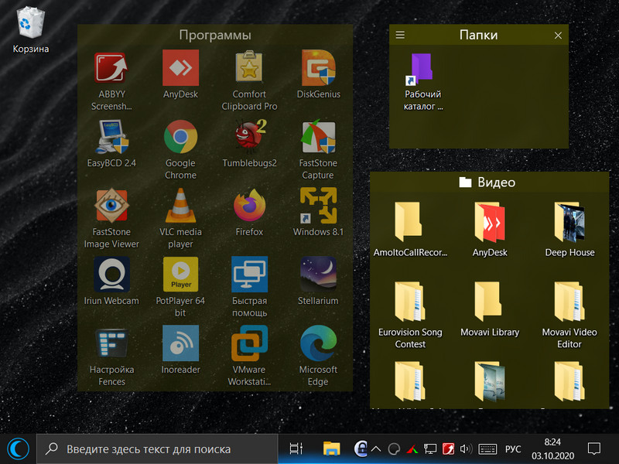This screenshot has height=464, width=619.
Task: Open the AnyDesk folder in Видео
Action: (x=490, y=229)
